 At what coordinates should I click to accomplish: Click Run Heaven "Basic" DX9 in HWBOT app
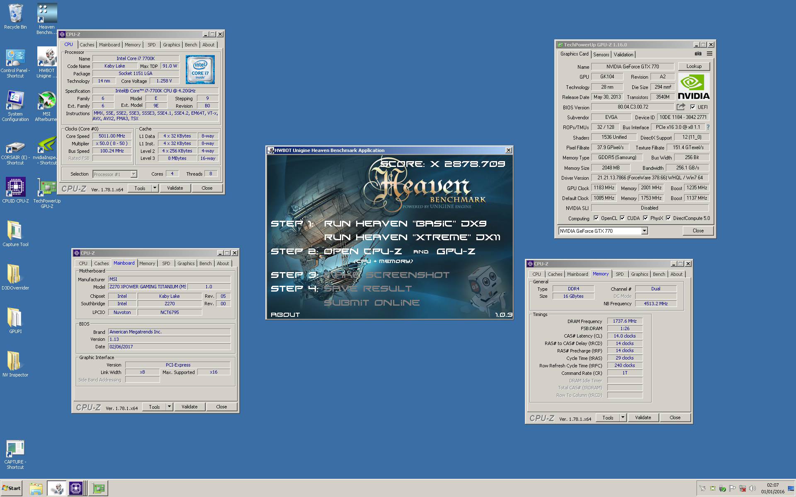point(405,224)
